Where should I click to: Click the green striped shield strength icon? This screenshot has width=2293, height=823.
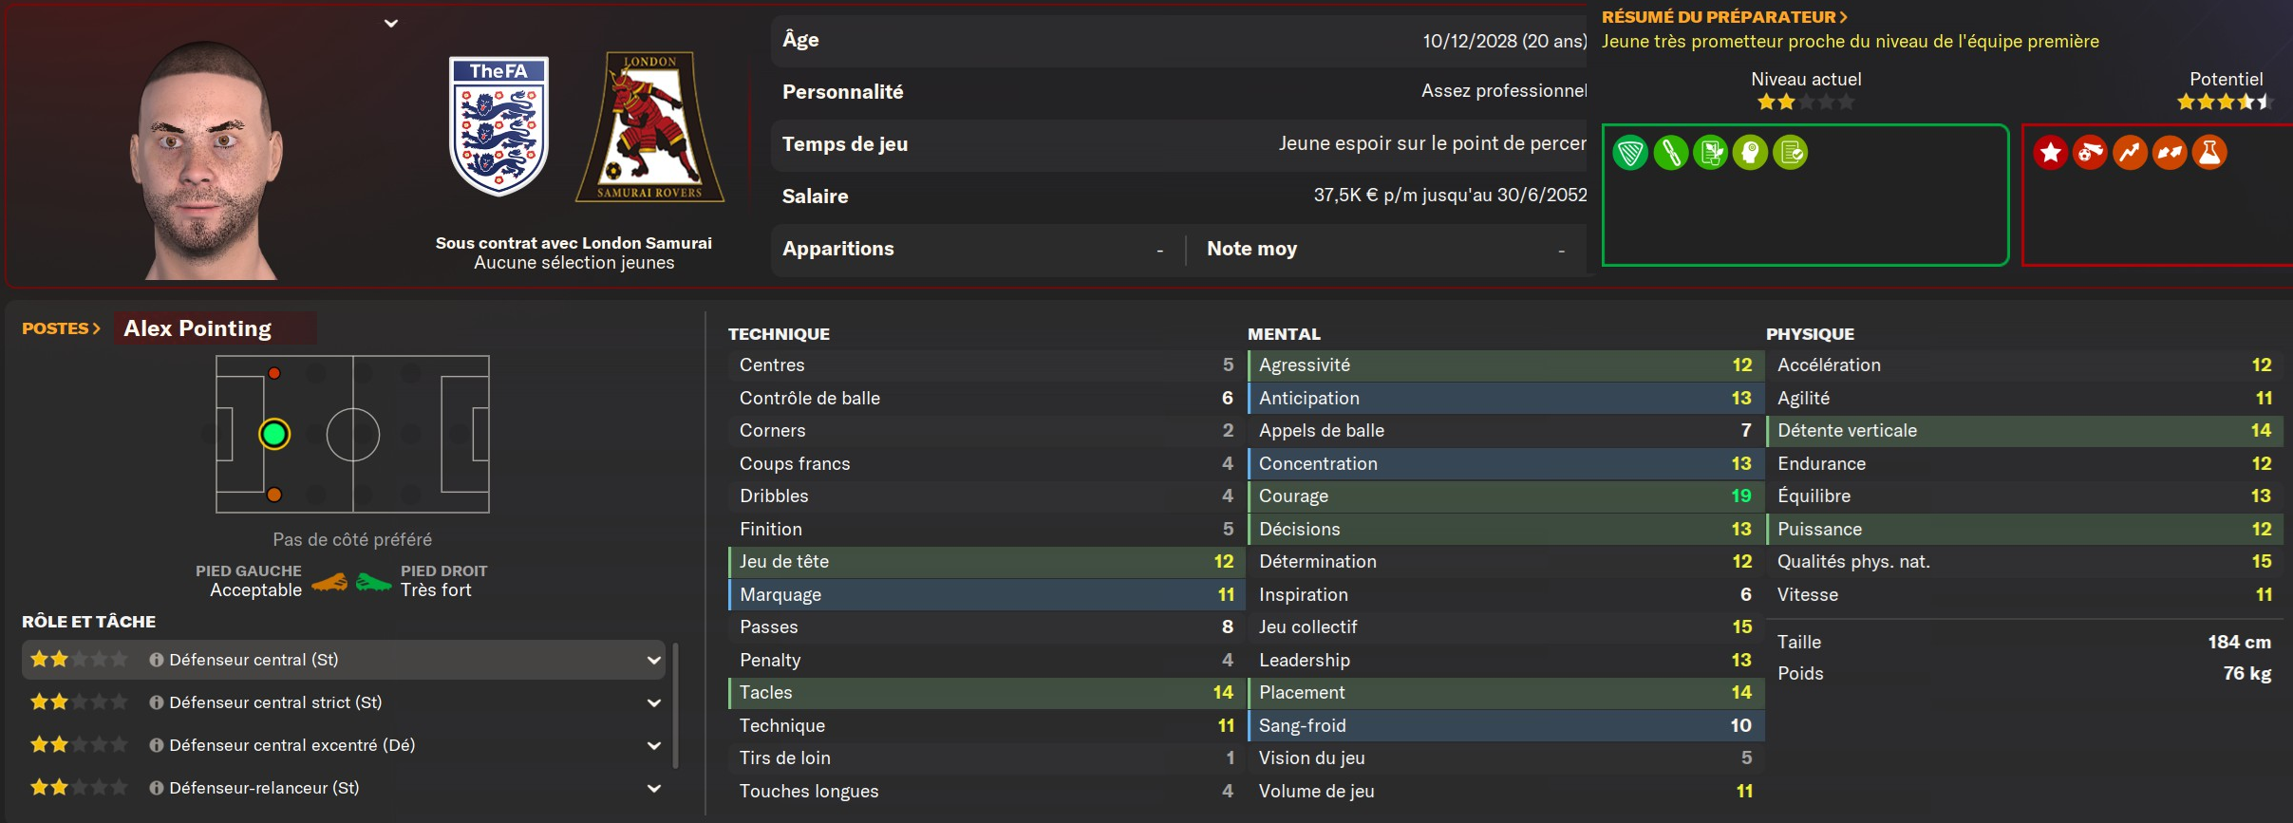pyautogui.click(x=1630, y=153)
